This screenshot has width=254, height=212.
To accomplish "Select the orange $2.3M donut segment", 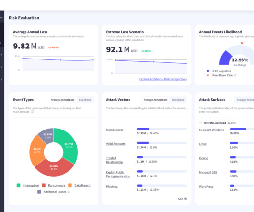I will [37, 150].
